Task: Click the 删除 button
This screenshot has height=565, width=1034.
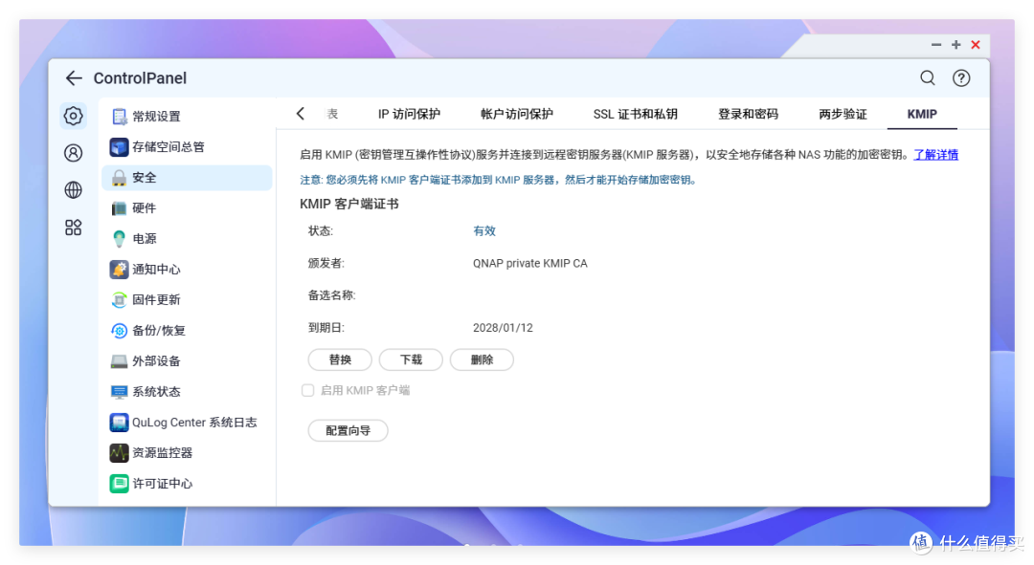Action: pyautogui.click(x=482, y=359)
